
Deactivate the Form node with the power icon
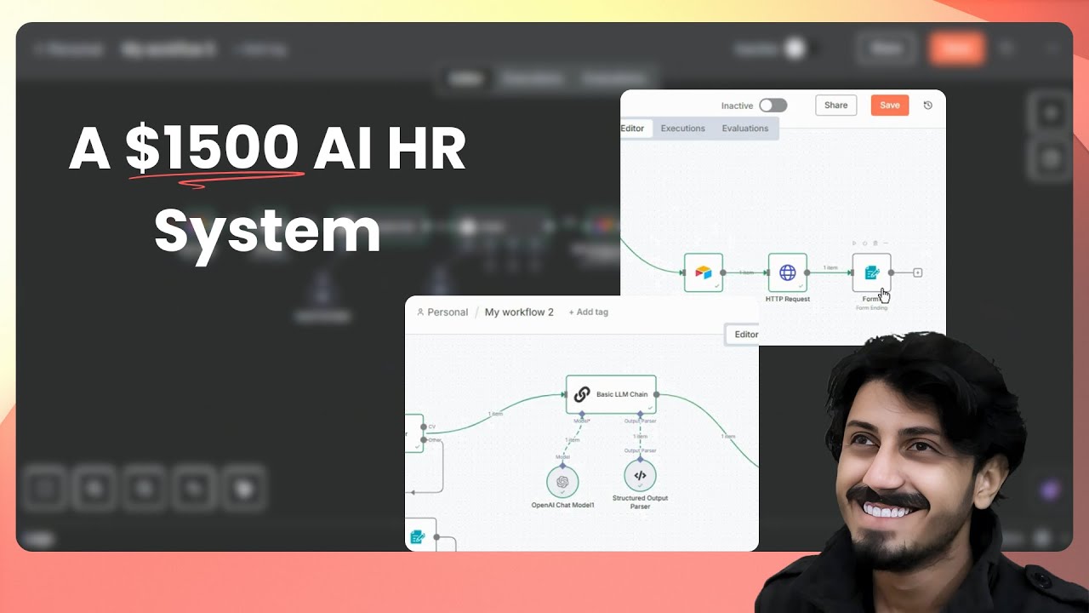coord(865,243)
